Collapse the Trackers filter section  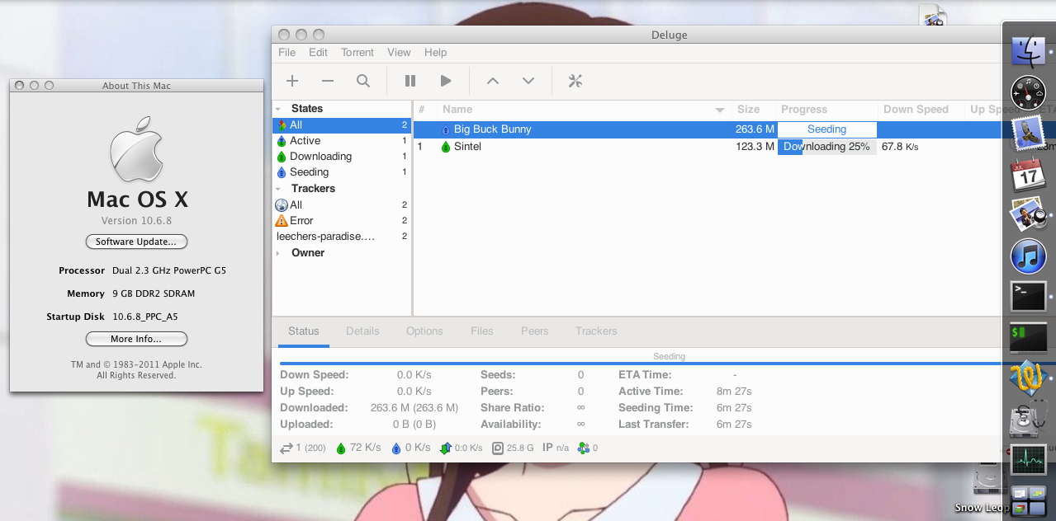pyautogui.click(x=278, y=189)
